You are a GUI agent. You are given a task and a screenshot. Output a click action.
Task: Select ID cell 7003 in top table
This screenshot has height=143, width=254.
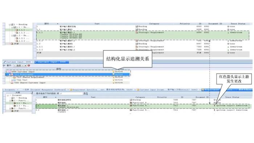(199, 47)
